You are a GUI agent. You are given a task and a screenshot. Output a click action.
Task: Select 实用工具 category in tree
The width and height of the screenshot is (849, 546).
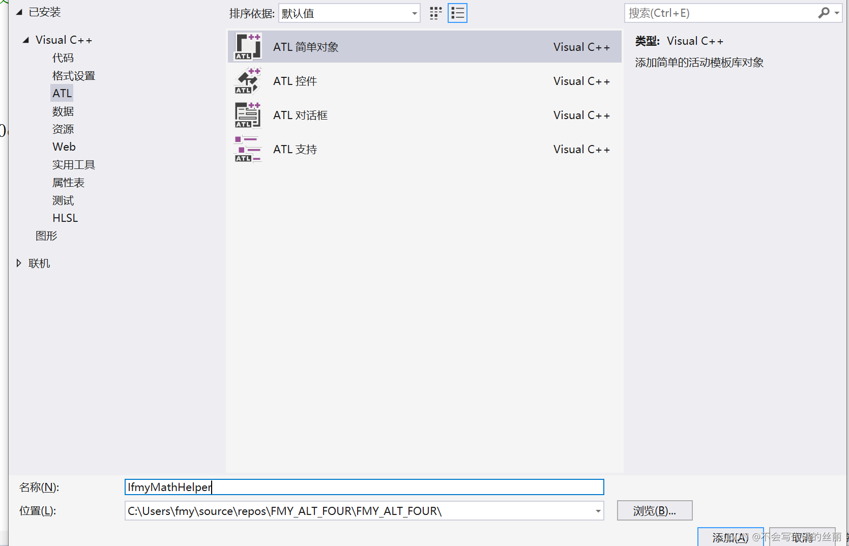74,165
